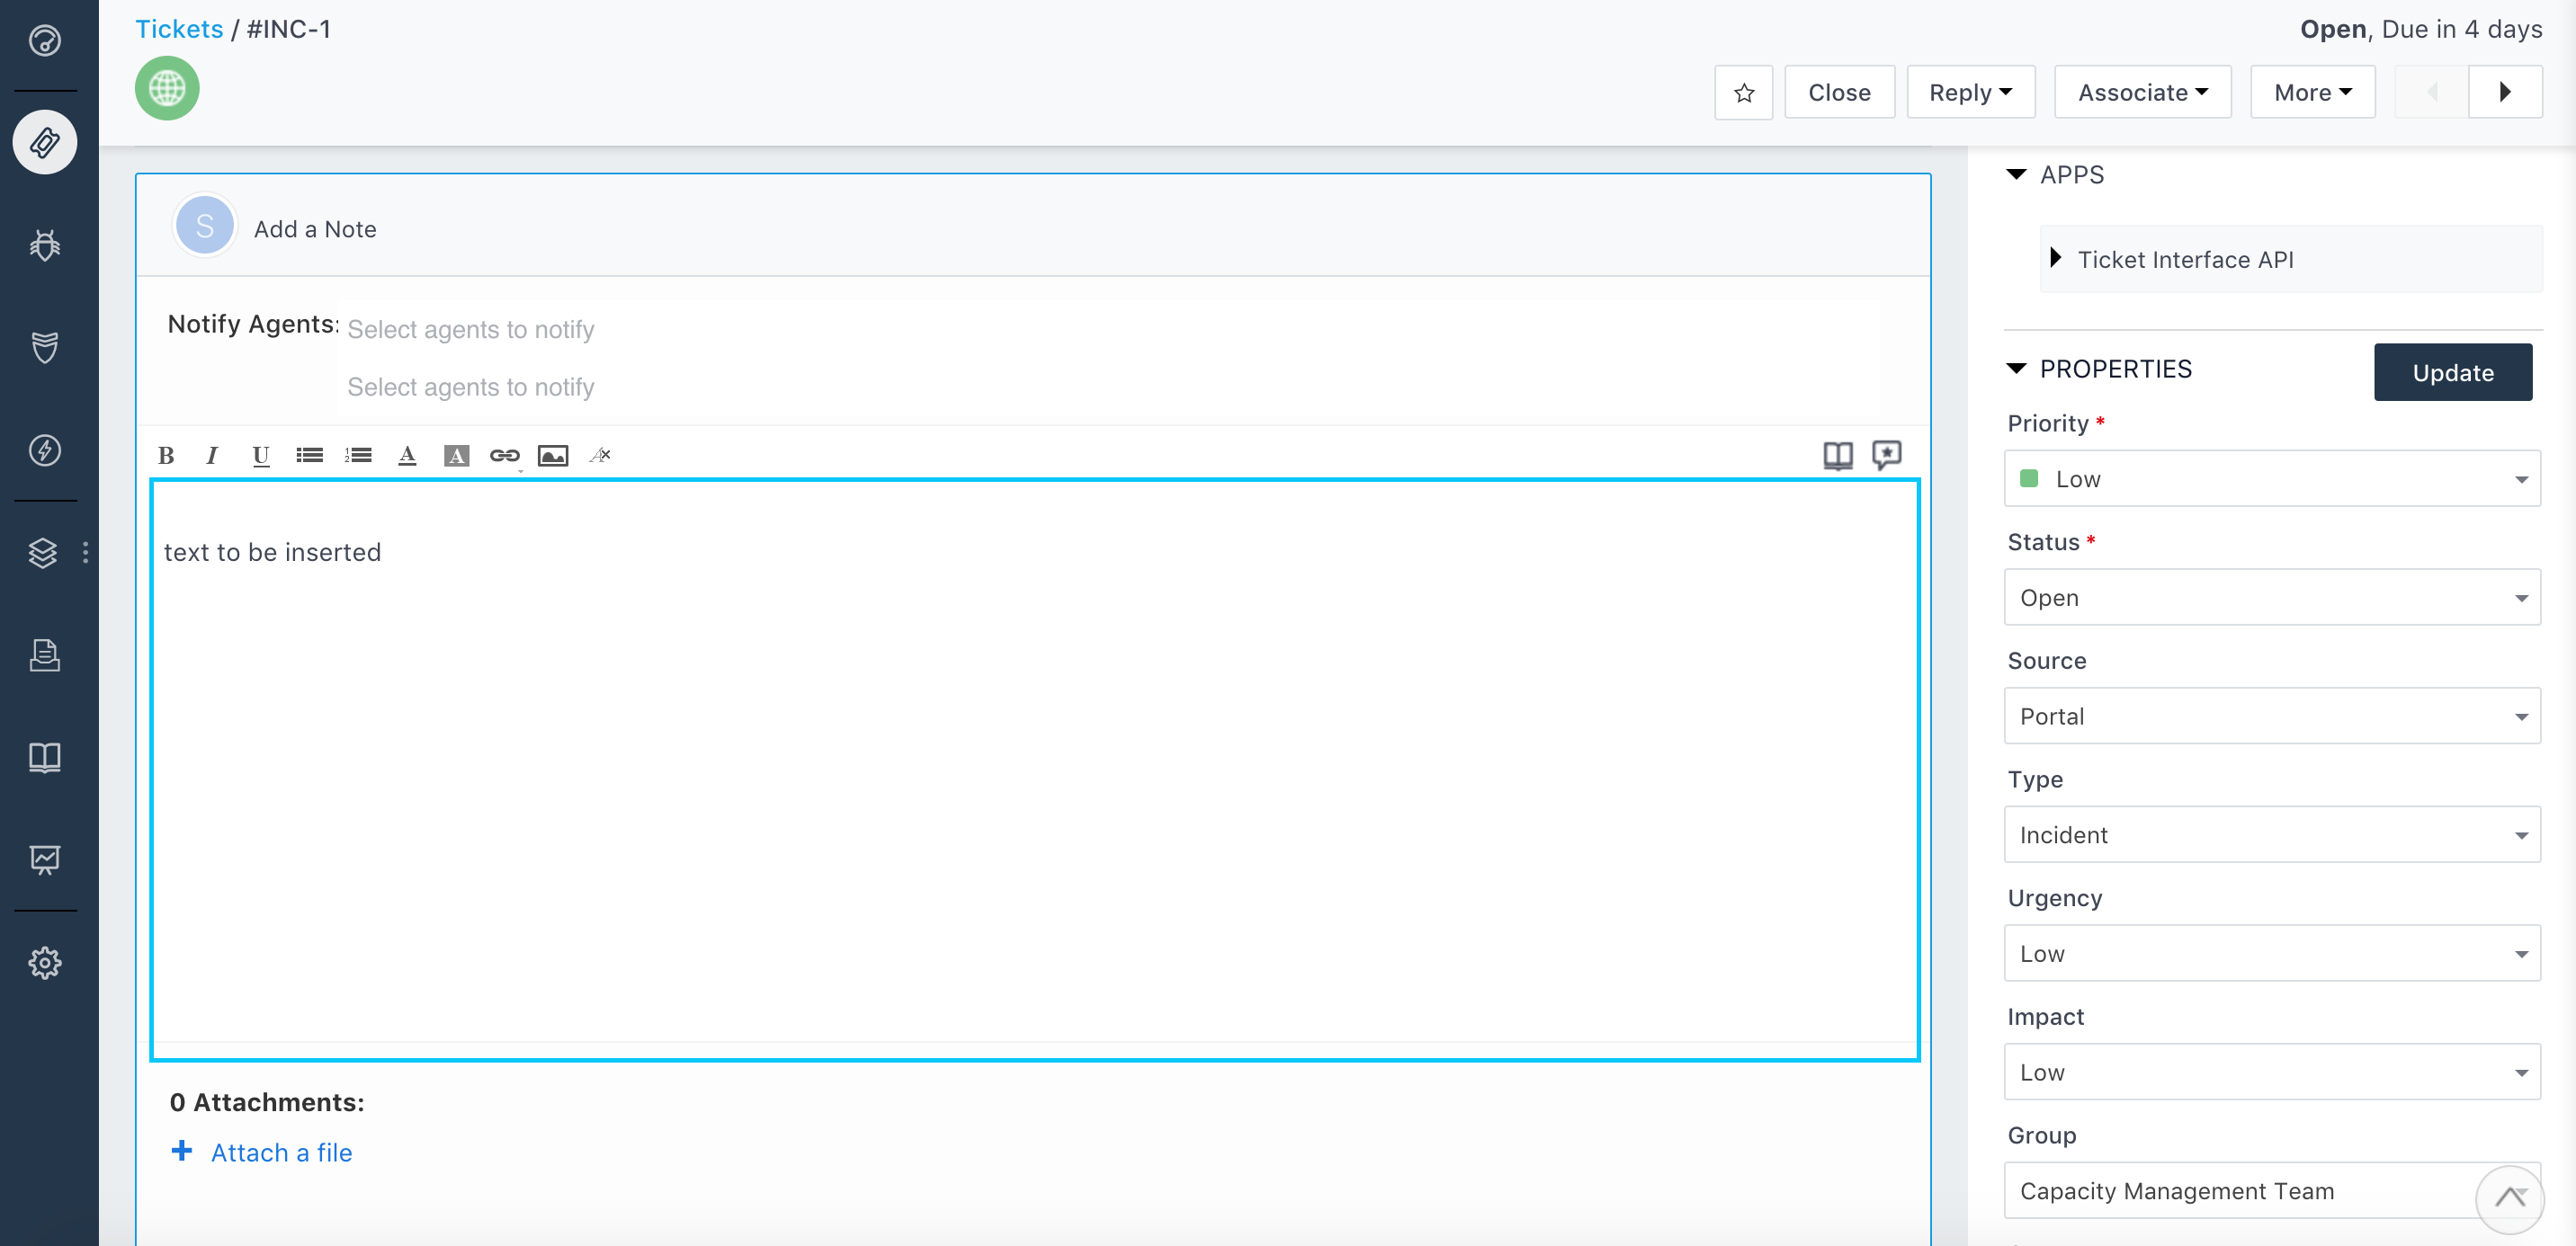Go to next ticket with right arrow

tap(2505, 93)
